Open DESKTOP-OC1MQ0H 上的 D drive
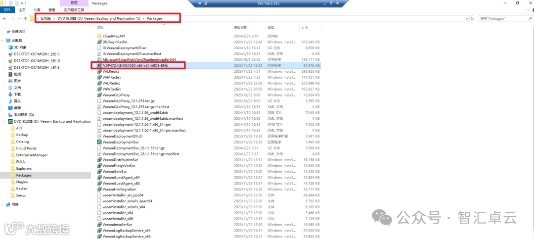 pyautogui.click(x=37, y=61)
